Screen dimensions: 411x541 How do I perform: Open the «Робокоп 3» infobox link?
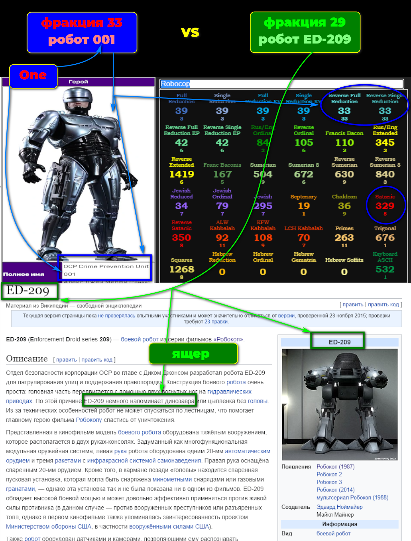tap(329, 482)
